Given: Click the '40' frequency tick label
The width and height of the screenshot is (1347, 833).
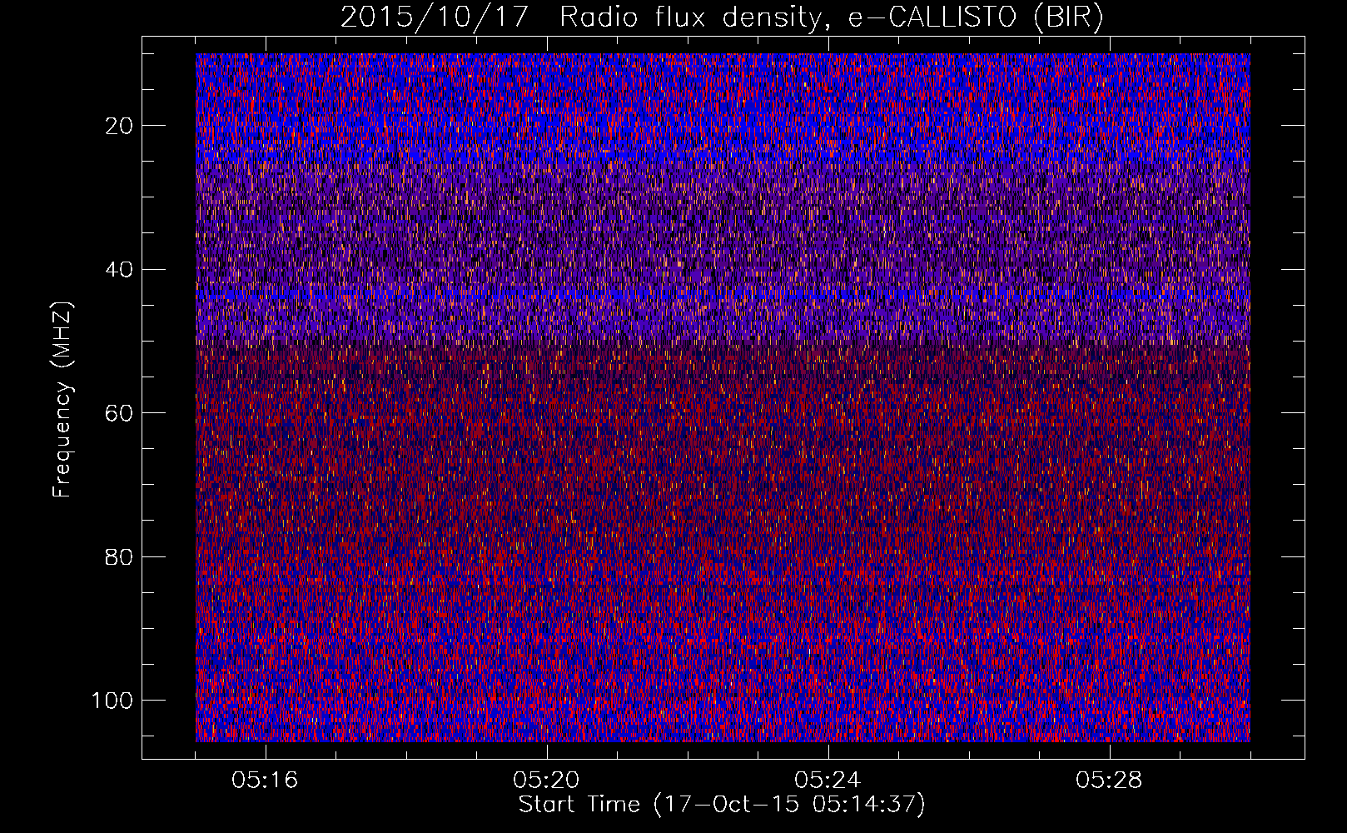Looking at the screenshot, I should (x=119, y=269).
